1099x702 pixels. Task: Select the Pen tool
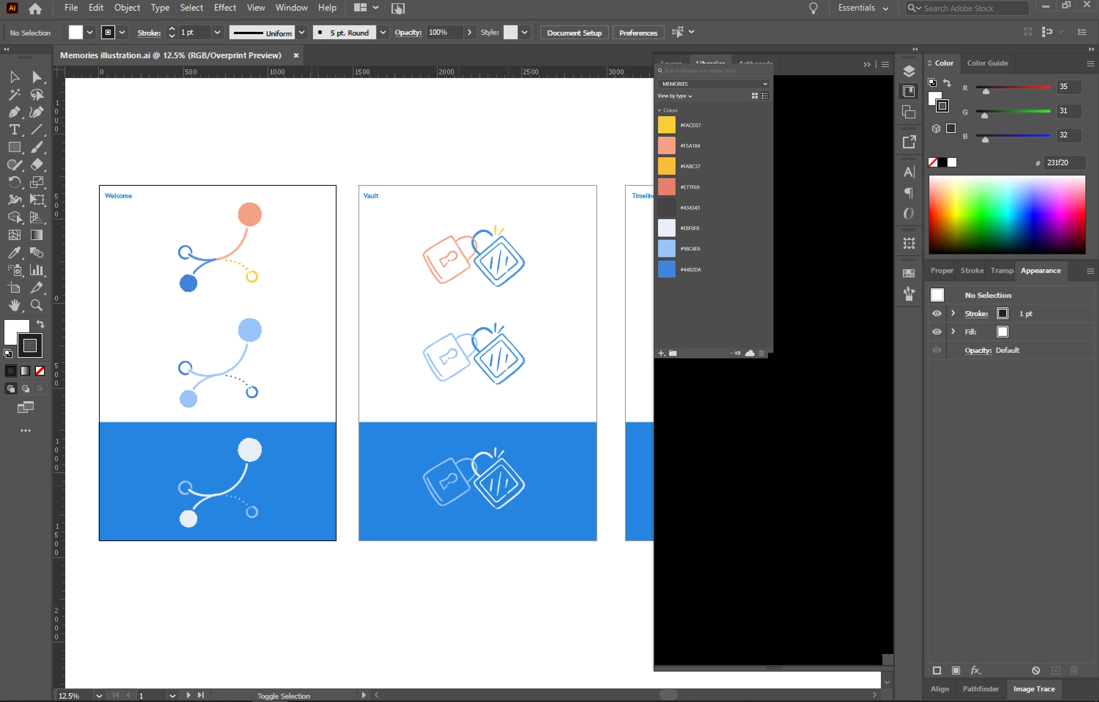[x=14, y=112]
